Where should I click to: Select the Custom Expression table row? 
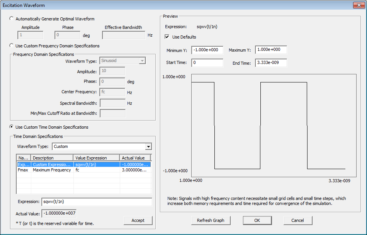[x=52, y=164]
